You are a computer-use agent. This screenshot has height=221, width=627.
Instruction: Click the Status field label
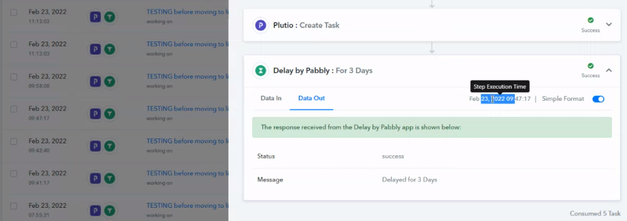click(266, 157)
